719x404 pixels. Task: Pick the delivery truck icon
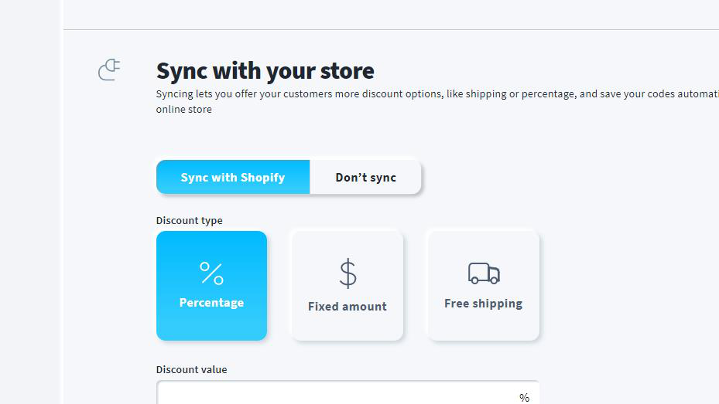point(484,273)
